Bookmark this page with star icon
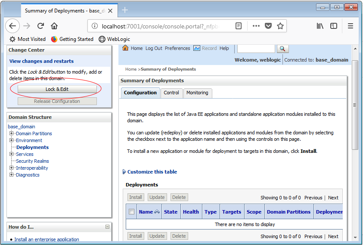 pos(280,26)
